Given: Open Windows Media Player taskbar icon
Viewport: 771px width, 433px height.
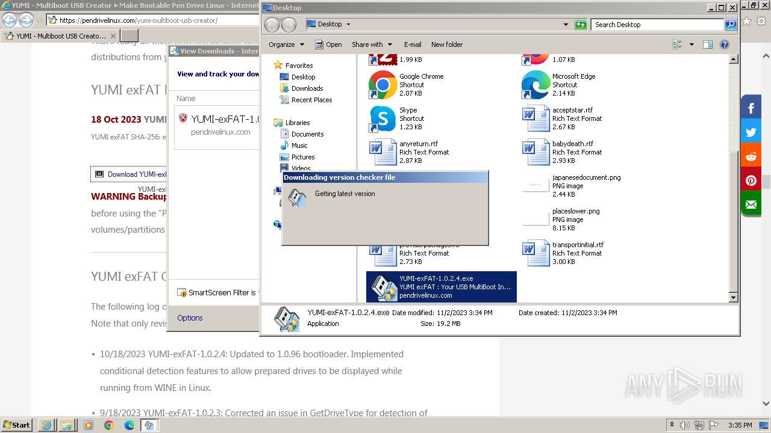Looking at the screenshot, I should 89,425.
